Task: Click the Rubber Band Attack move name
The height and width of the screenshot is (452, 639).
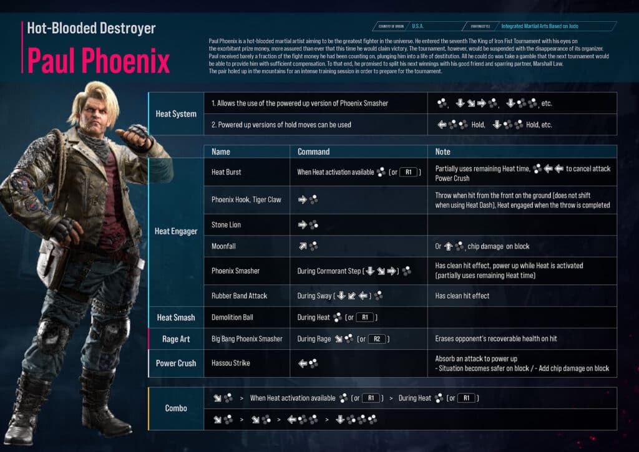Action: pyautogui.click(x=240, y=296)
